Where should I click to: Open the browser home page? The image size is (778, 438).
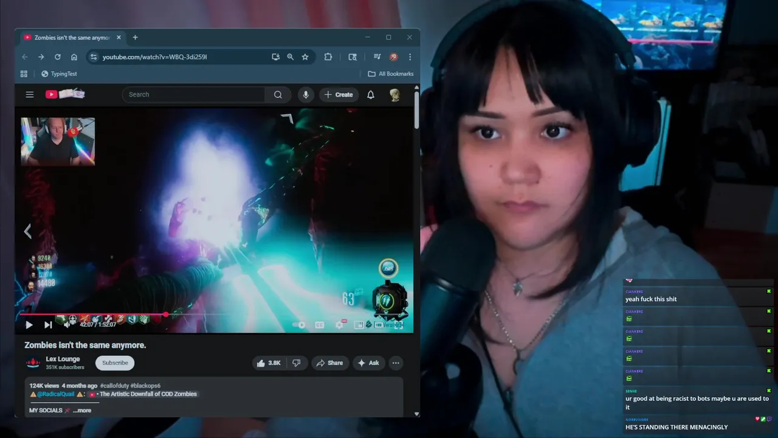(74, 57)
